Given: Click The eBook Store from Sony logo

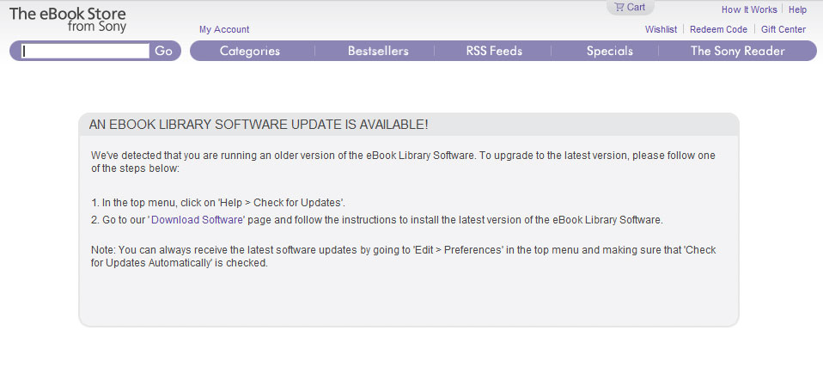Looking at the screenshot, I should coord(68,20).
